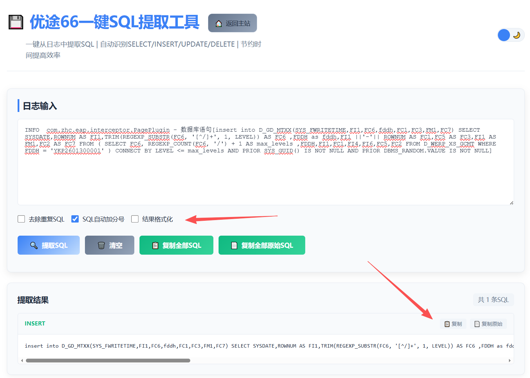Click inside the 日志输入 log textarea
The height and width of the screenshot is (378, 530).
[266, 162]
